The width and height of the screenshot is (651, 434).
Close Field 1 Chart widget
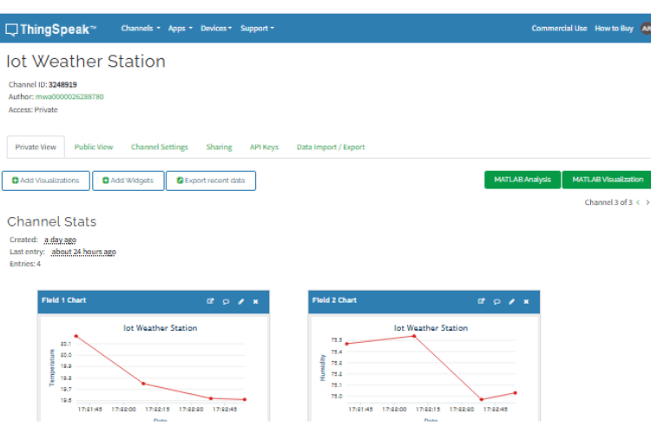point(256,301)
